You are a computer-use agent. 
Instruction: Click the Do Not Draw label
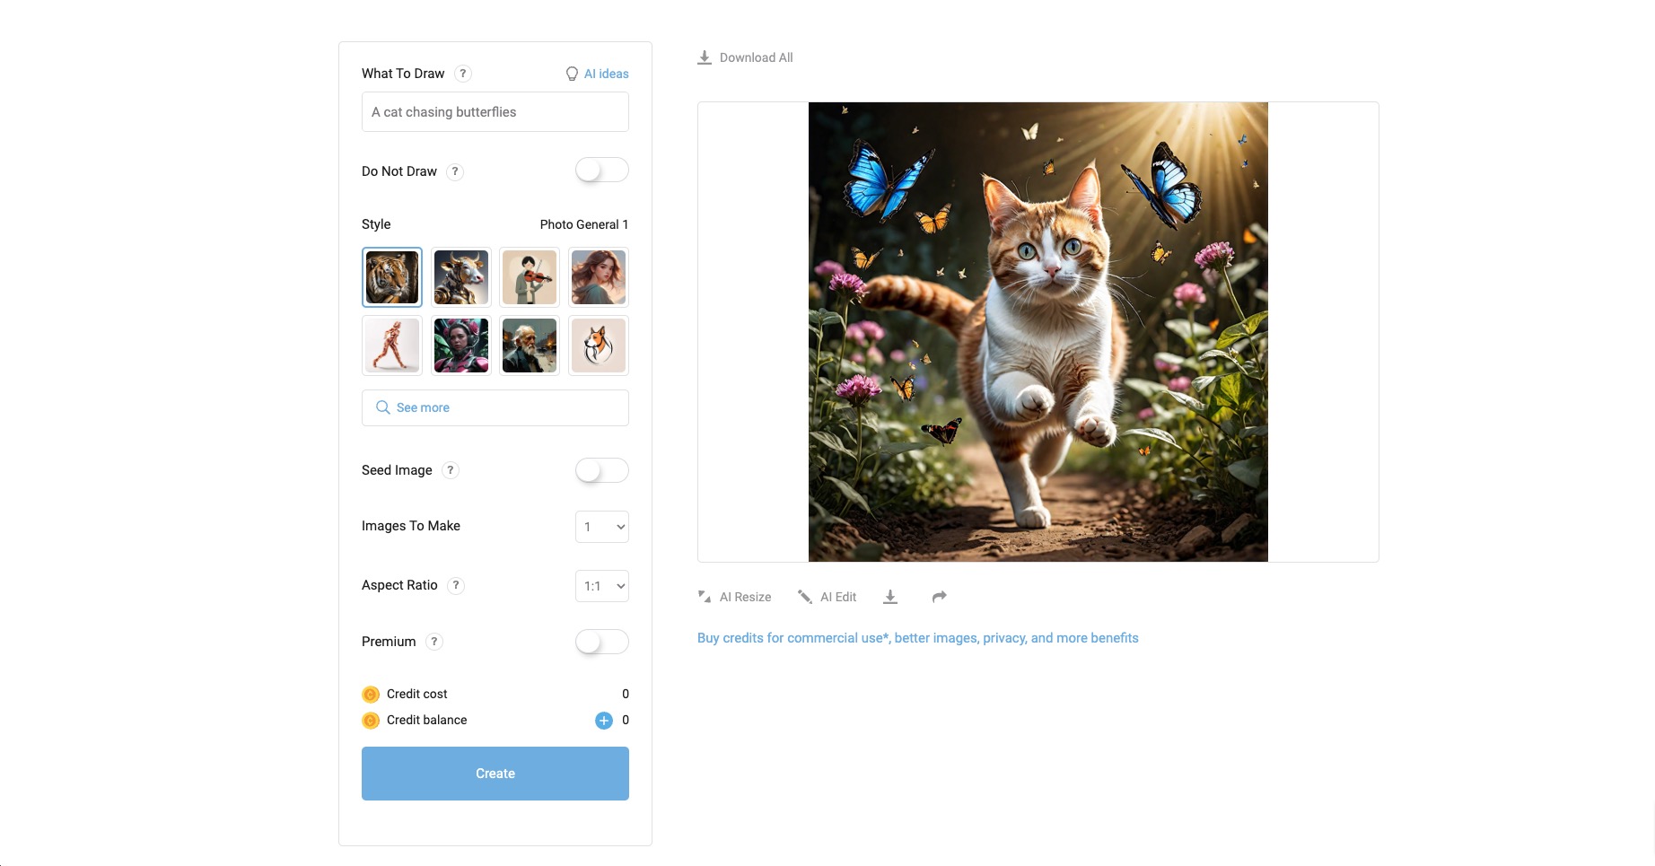399,171
